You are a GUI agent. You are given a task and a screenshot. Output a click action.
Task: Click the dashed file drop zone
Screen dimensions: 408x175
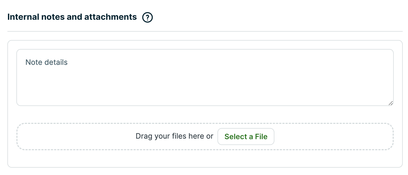tap(79, 137)
